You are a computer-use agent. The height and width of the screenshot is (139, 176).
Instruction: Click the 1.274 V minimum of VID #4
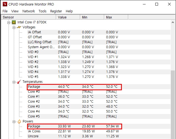point(88,72)
